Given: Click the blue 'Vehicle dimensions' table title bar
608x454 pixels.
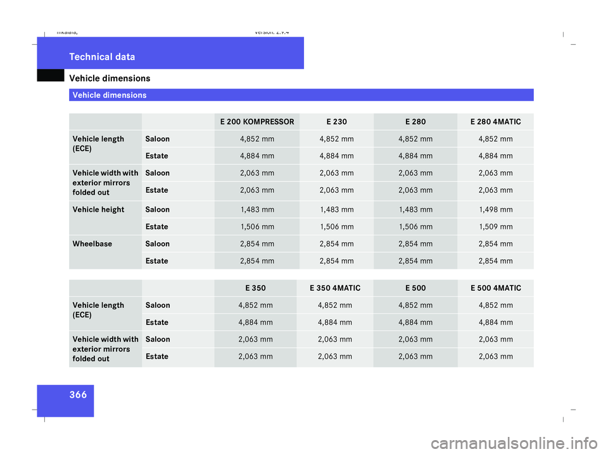Looking at the screenshot, I should click(x=301, y=95).
